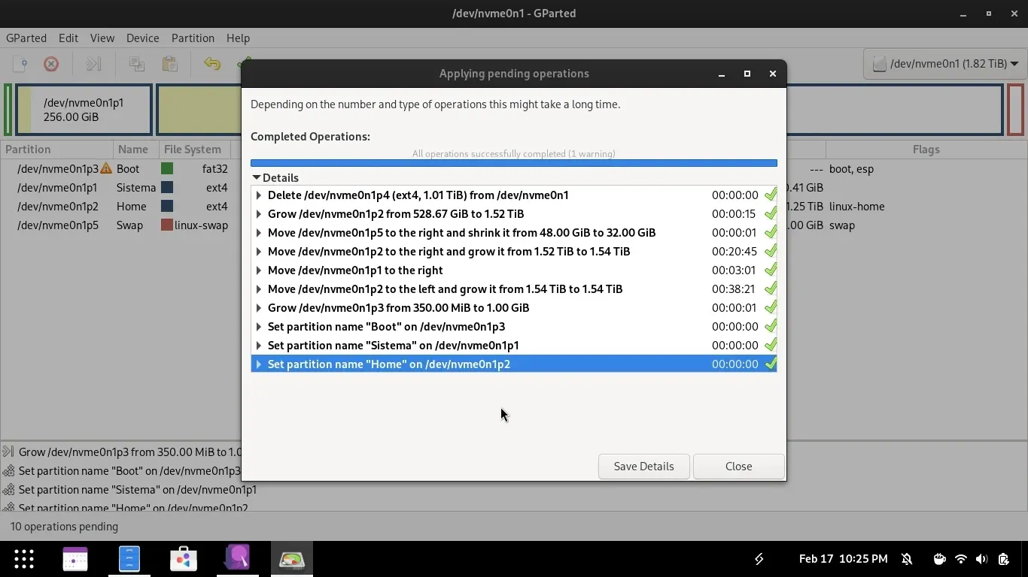This screenshot has width=1028, height=577.
Task: Click the warning icon beside /dev/nvme0n1p3
Action: (106, 169)
